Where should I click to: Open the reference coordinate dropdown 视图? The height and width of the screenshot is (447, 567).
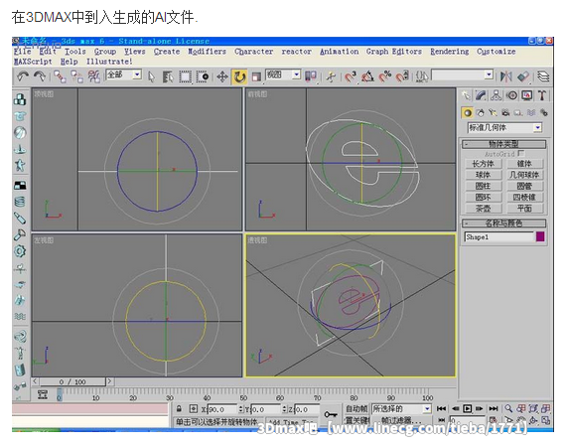(283, 74)
